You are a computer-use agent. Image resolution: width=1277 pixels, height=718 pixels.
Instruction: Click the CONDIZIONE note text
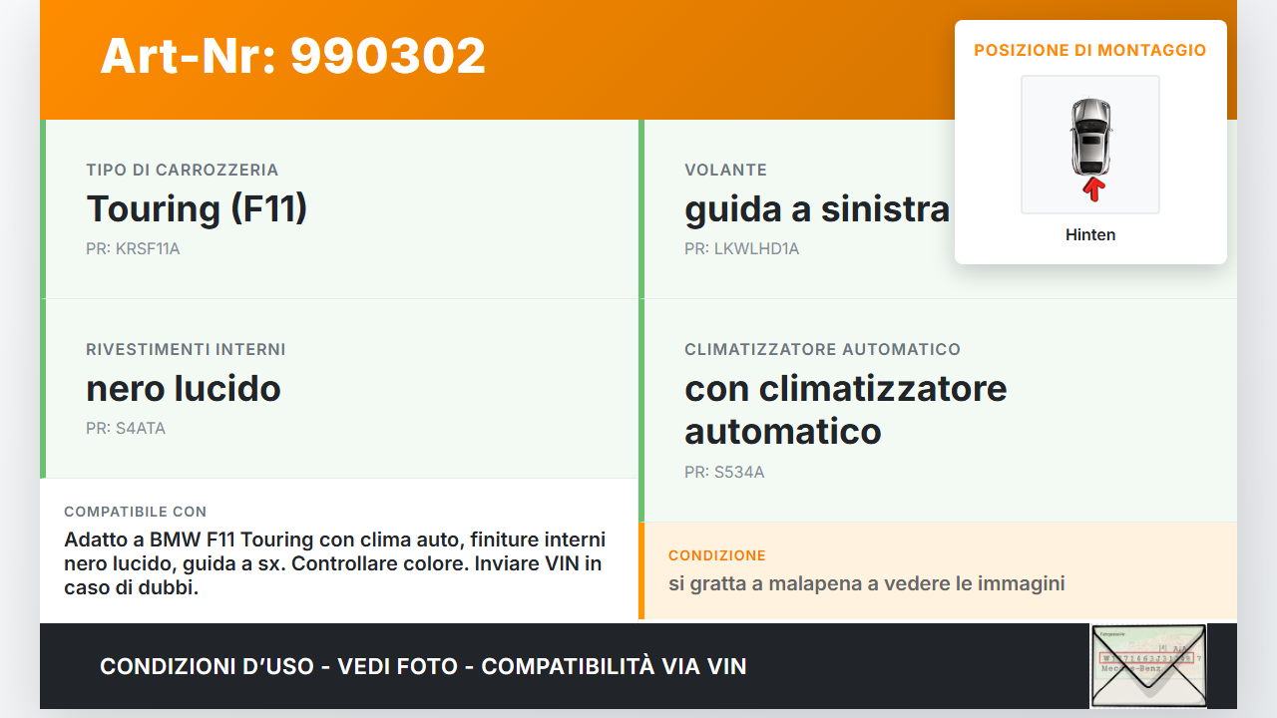[x=867, y=583]
